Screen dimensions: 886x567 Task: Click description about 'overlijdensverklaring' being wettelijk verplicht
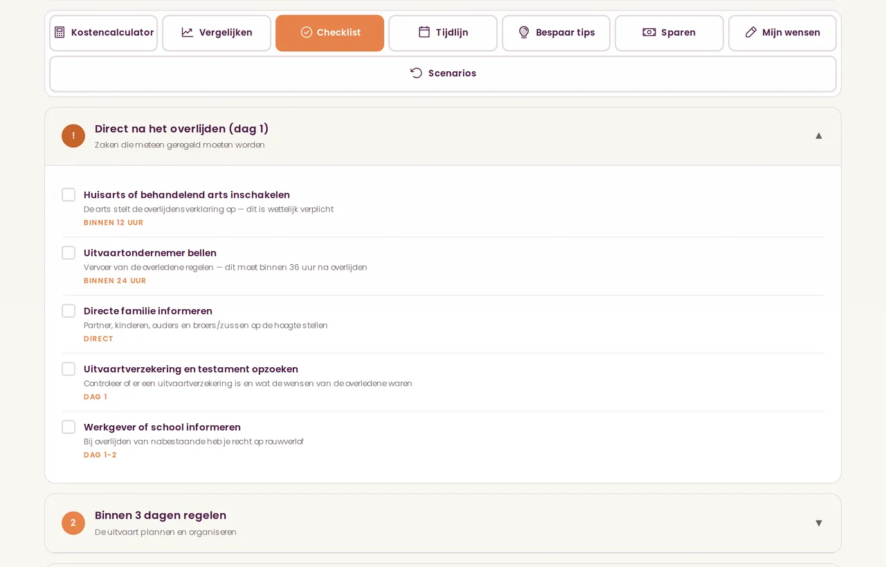(x=208, y=209)
